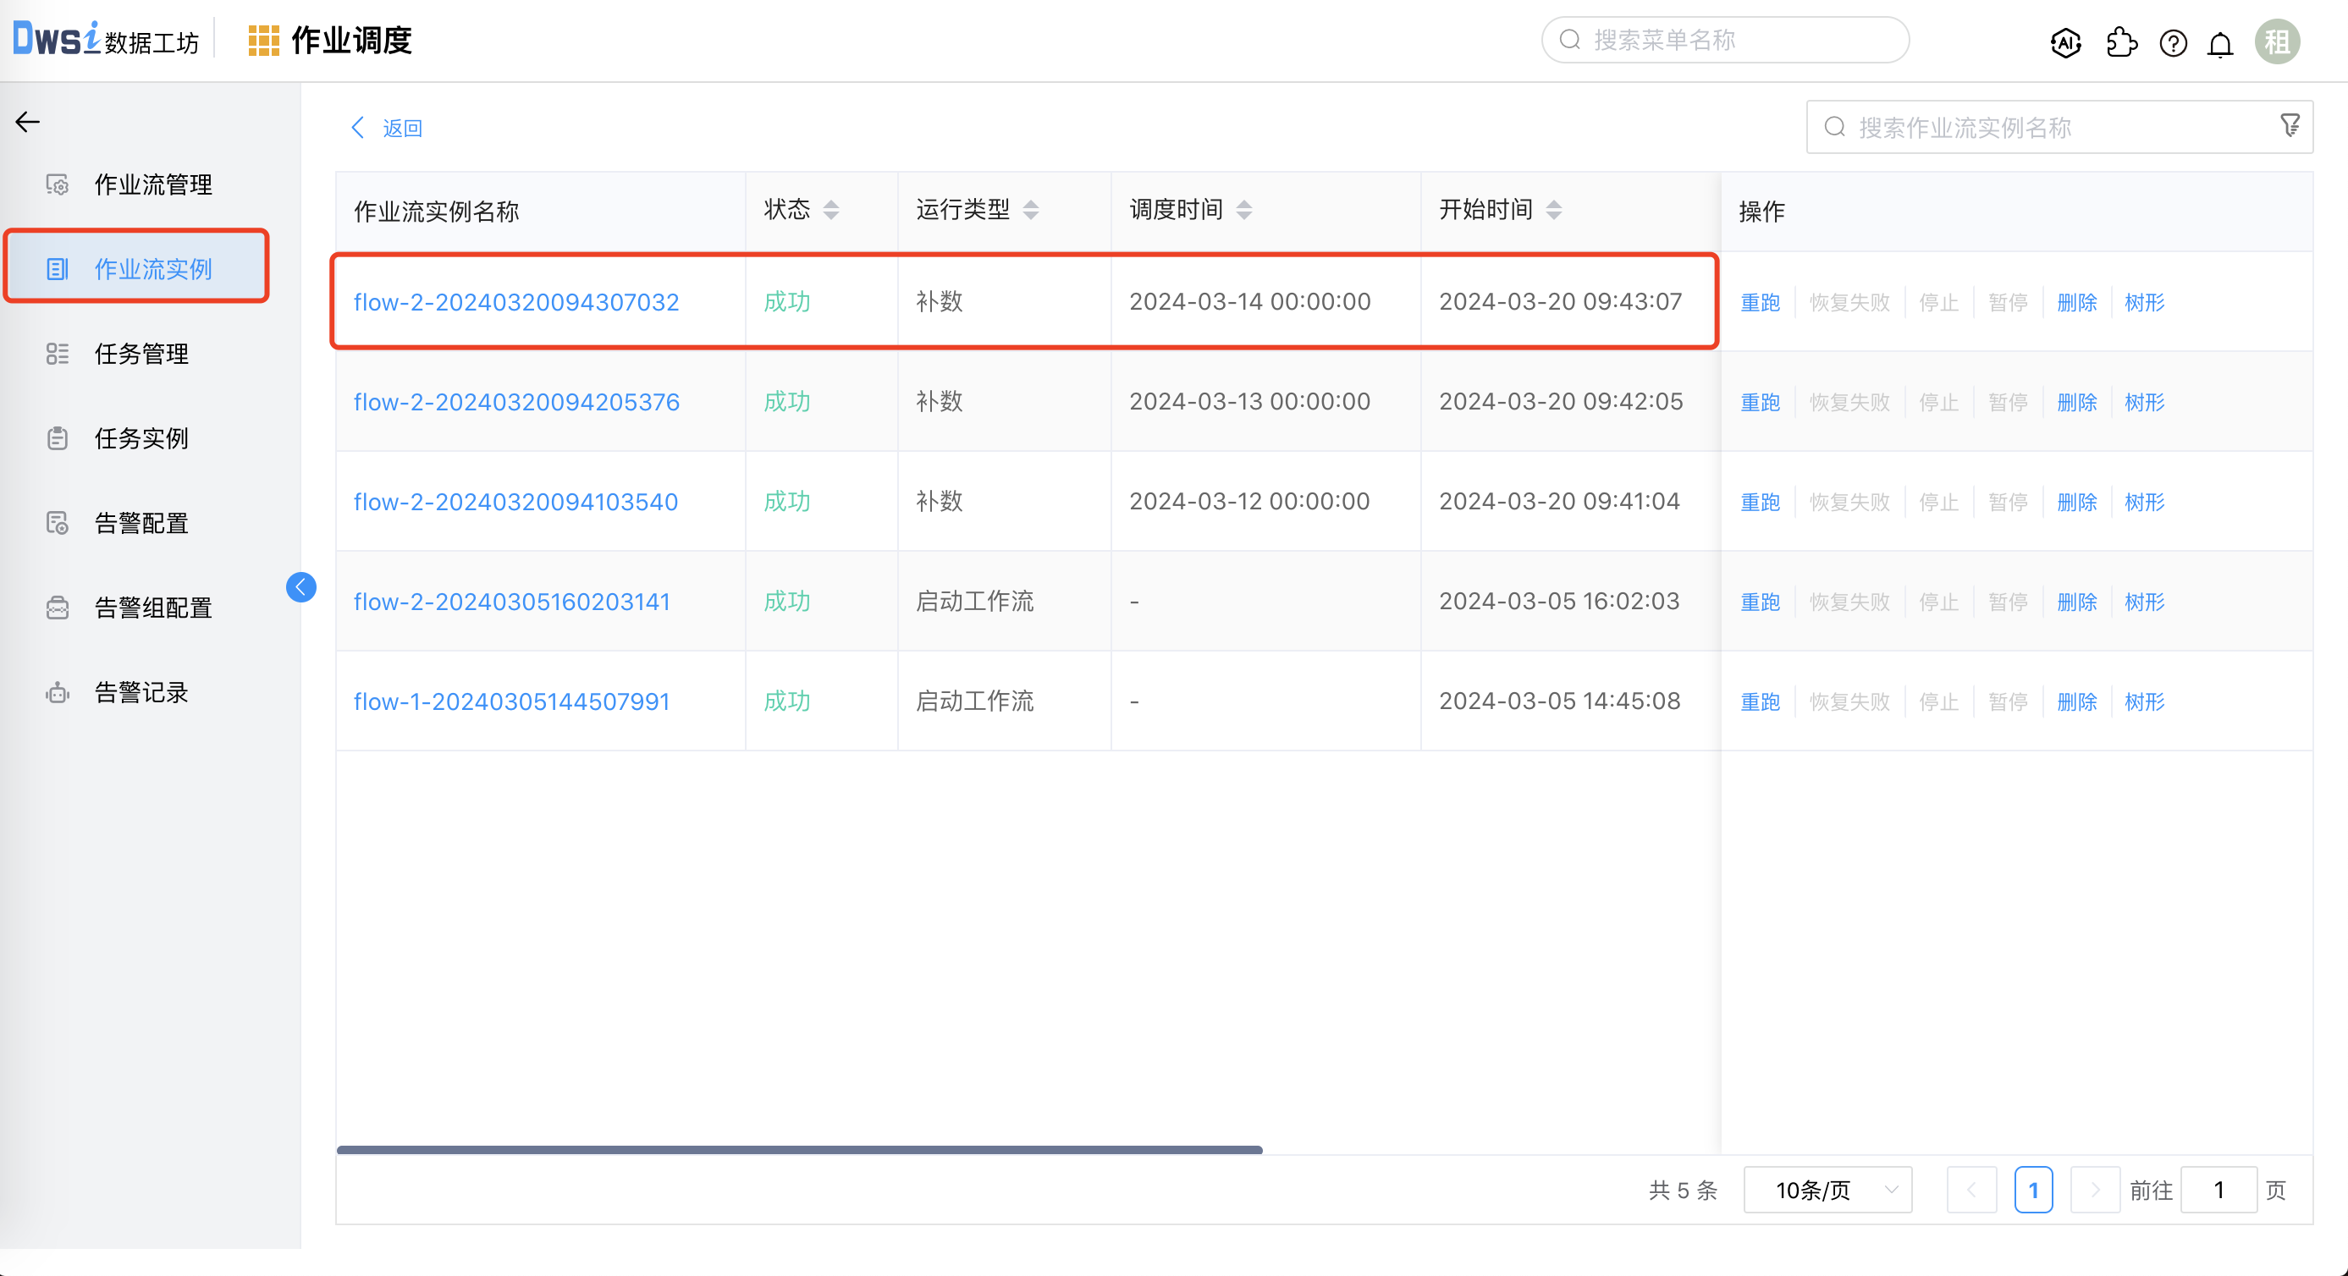Sort table by 开始时间 column
Image resolution: width=2348 pixels, height=1276 pixels.
[1554, 211]
